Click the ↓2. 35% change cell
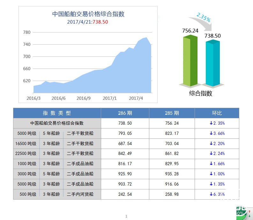 click(x=217, y=123)
